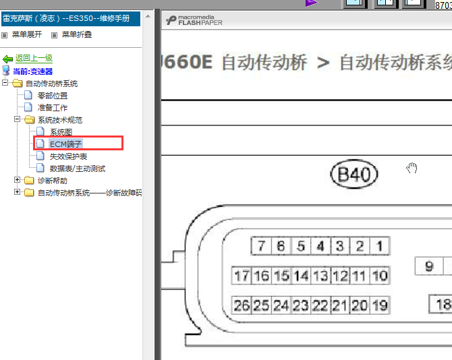Click the first pane layout button
The height and width of the screenshot is (360, 452).
click(x=356, y=3)
